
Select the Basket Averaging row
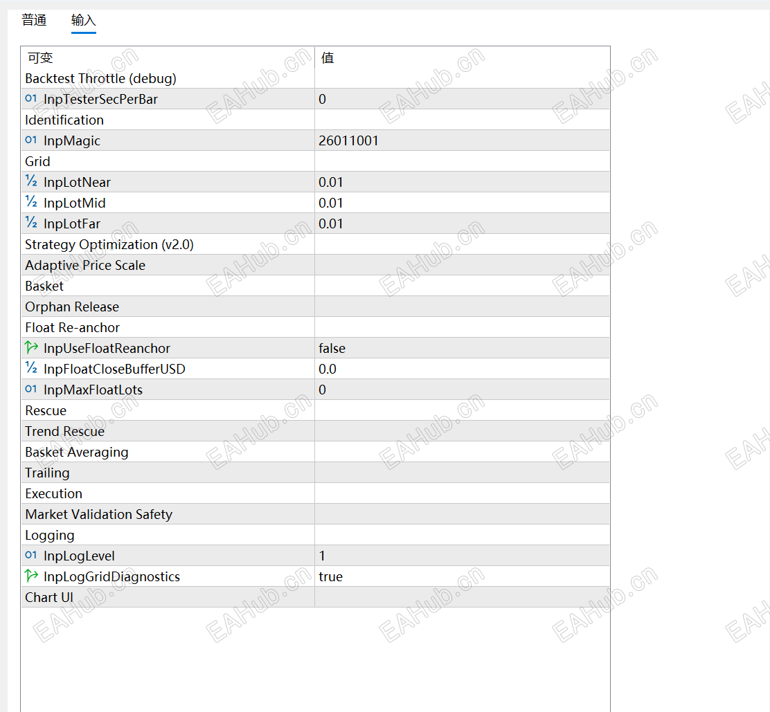point(315,452)
